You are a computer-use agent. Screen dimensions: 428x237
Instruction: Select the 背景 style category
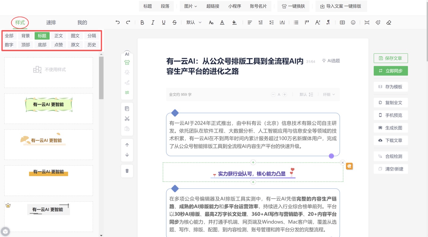click(26, 36)
